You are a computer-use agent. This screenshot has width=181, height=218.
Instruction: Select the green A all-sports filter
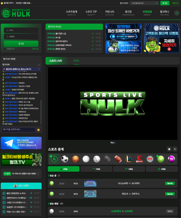54,159
